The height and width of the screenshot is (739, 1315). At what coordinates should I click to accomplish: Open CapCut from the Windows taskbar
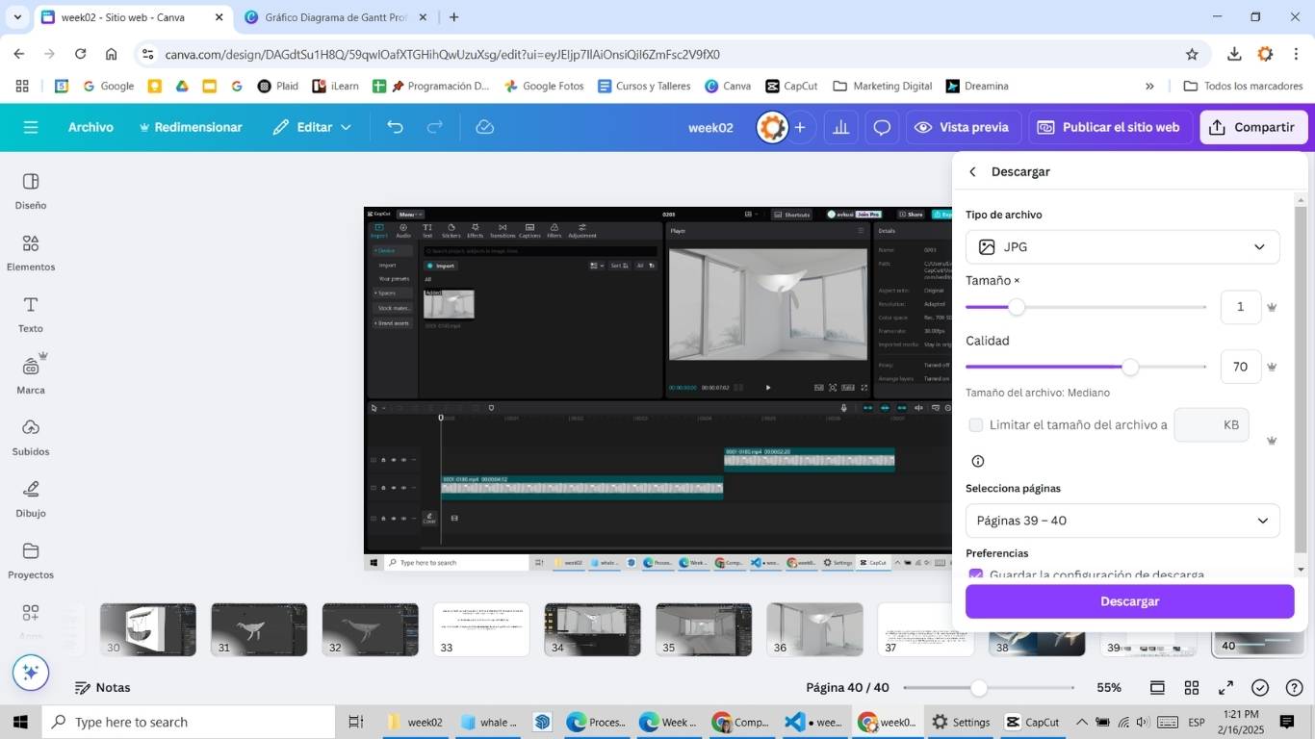(1032, 722)
